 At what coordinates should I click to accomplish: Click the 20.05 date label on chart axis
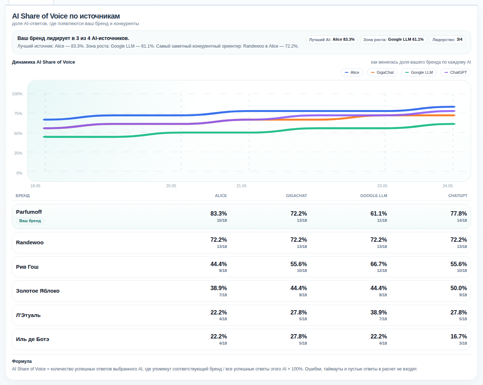(171, 186)
